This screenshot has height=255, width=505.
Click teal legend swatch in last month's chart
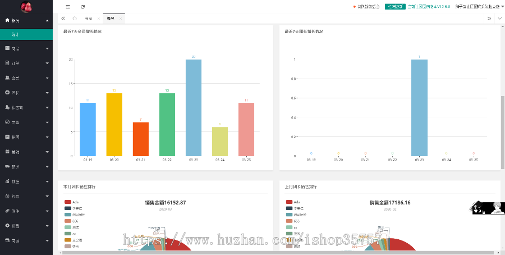point(289,215)
